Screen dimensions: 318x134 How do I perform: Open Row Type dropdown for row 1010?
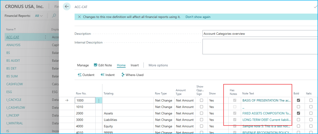(164, 107)
